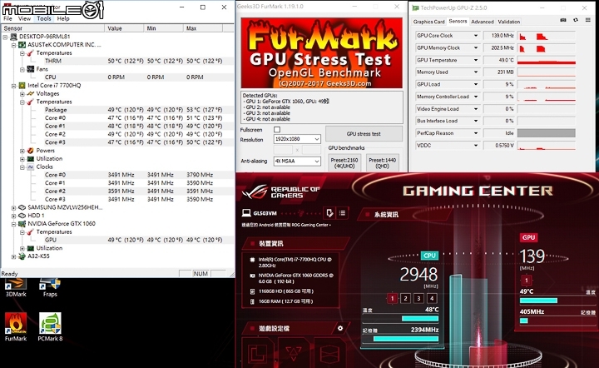Image resolution: width=599 pixels, height=368 pixels.
Task: Collapse the Intel Core i7 7700HQ tree node
Action: pyautogui.click(x=14, y=86)
